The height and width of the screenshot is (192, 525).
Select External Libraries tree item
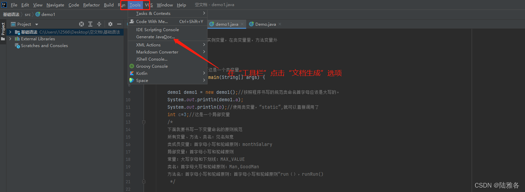(38, 39)
